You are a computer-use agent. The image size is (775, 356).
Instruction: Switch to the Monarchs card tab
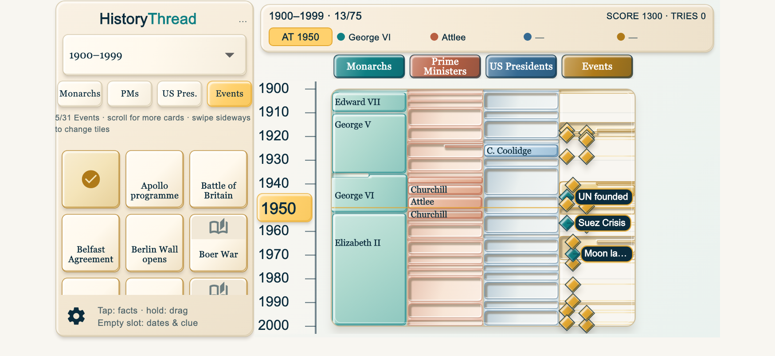pos(80,93)
